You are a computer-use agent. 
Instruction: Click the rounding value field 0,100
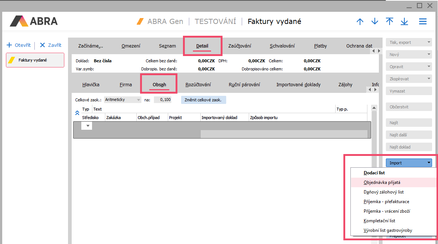(x=163, y=100)
